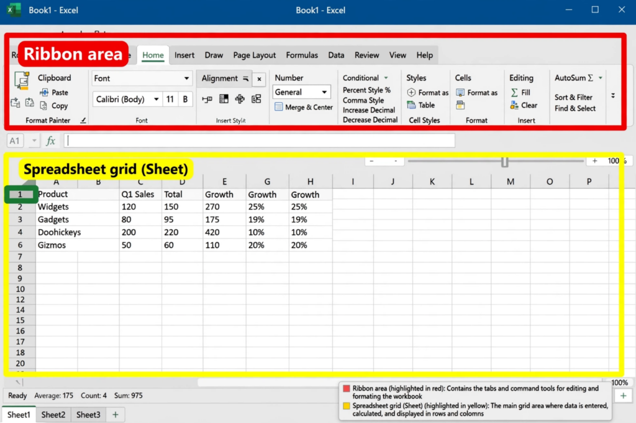
Task: Select the Sheet1 tab
Action: pos(19,414)
